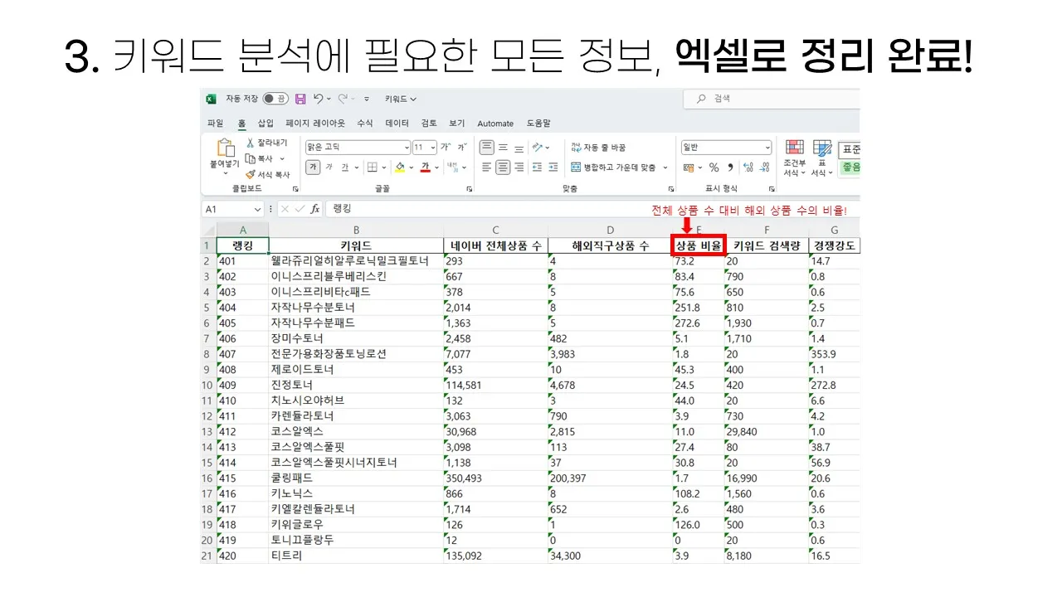Click the comma style icon
This screenshot has height=597, width=1062.
pyautogui.click(x=730, y=167)
